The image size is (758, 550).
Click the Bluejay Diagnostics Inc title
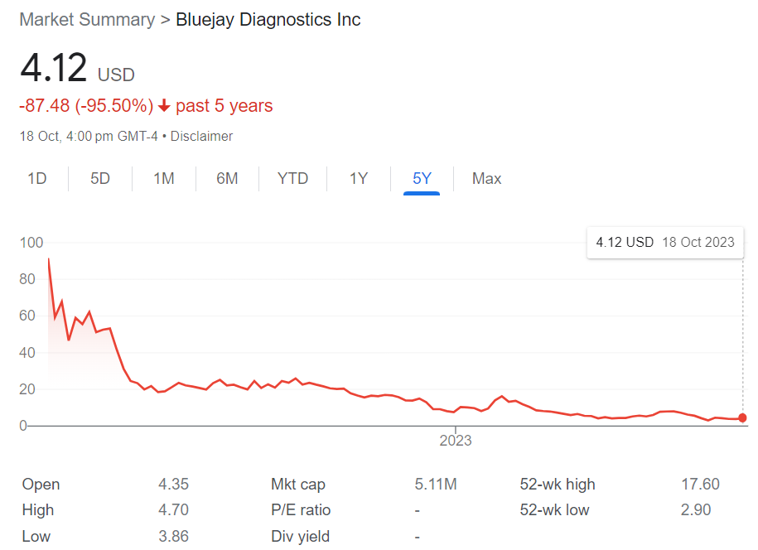point(268,20)
